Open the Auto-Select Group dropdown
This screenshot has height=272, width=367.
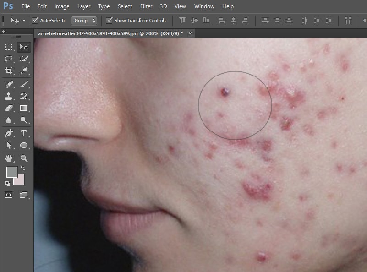(85, 21)
